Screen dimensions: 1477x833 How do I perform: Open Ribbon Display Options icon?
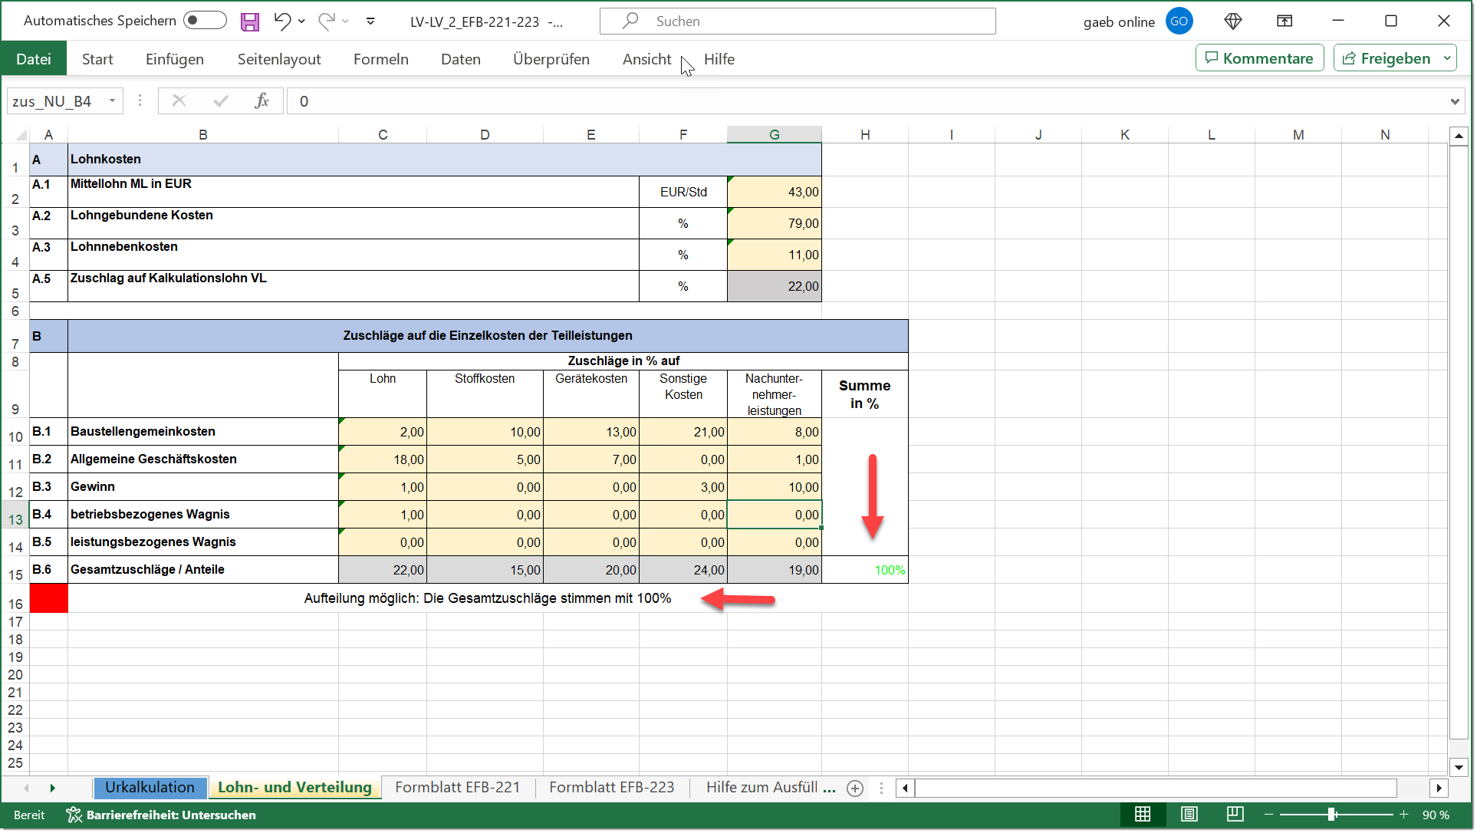pyautogui.click(x=1285, y=21)
